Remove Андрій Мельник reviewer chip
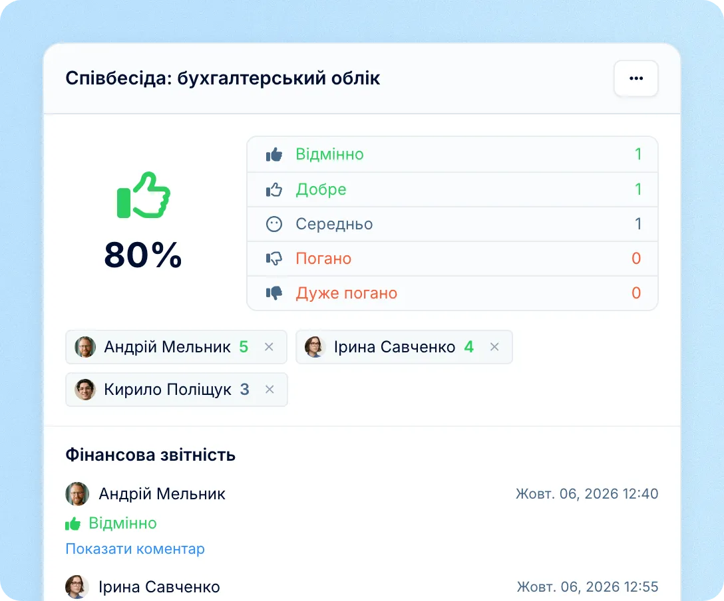This screenshot has width=724, height=601. click(x=270, y=347)
